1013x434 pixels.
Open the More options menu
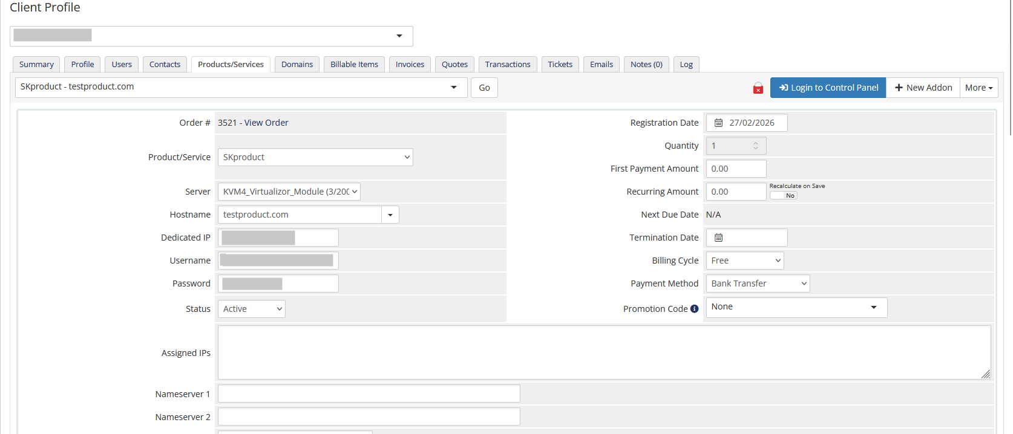(x=978, y=88)
